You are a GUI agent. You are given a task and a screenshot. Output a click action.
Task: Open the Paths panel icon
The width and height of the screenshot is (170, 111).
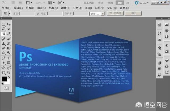(167, 72)
